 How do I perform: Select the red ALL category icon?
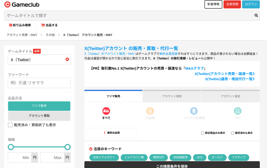click(x=106, y=111)
